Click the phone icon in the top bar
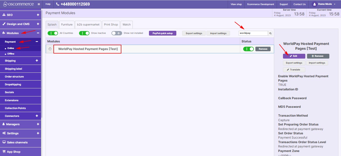This screenshot has height=156, width=341. click(x=57, y=4)
